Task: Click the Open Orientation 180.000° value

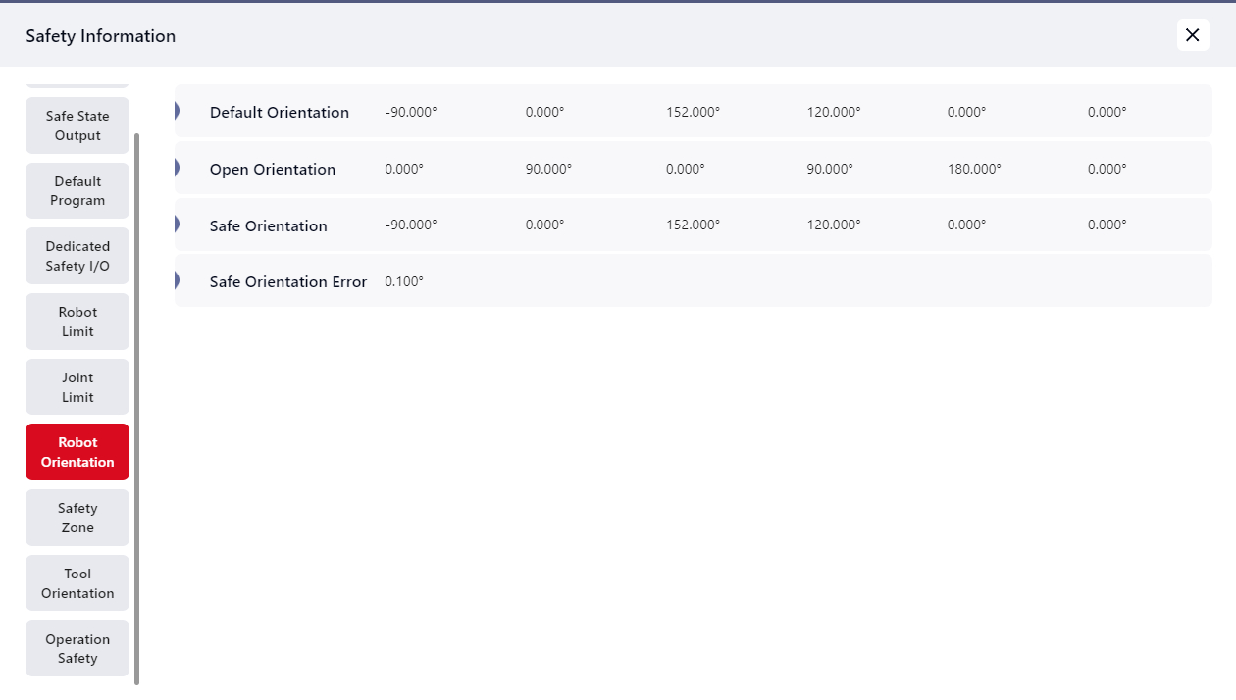Action: pos(974,169)
